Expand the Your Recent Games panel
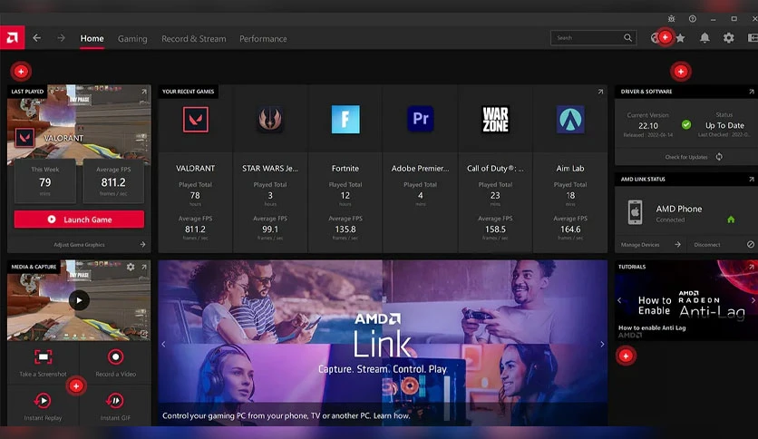Screen dimensions: 758x439 pyautogui.click(x=600, y=92)
